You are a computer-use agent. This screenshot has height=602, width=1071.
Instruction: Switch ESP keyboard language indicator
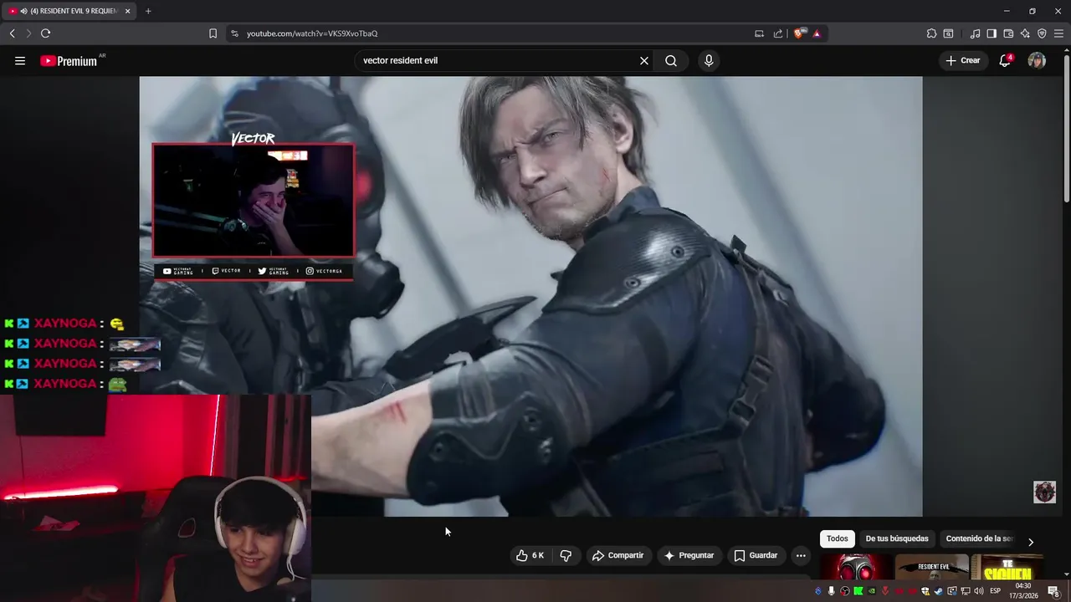point(996,591)
